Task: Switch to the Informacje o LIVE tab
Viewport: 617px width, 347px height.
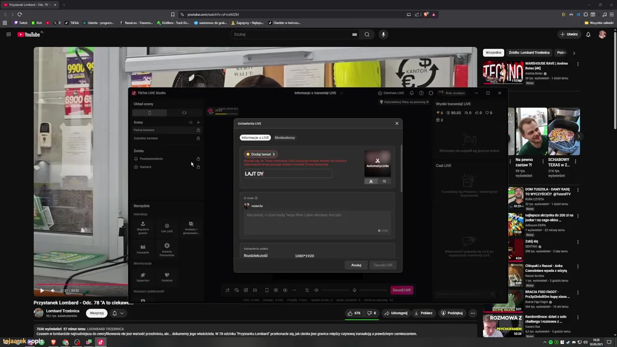Action: pos(255,138)
